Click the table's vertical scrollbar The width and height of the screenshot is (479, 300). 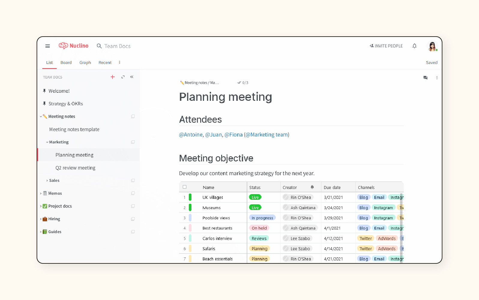tap(401, 228)
